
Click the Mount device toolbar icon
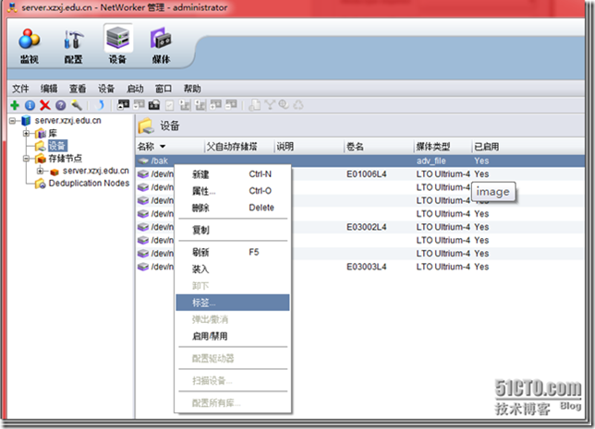click(123, 104)
